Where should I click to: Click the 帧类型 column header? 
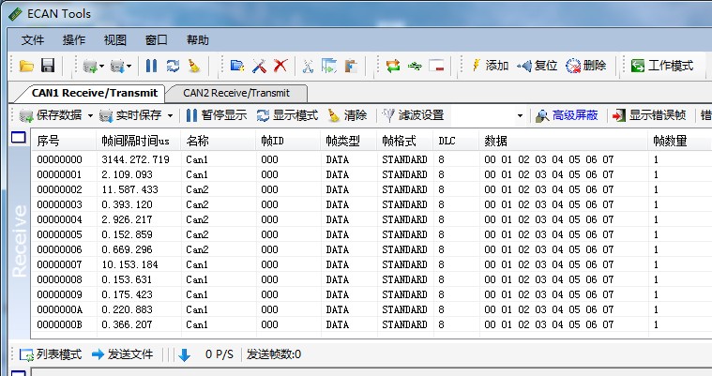(349, 141)
